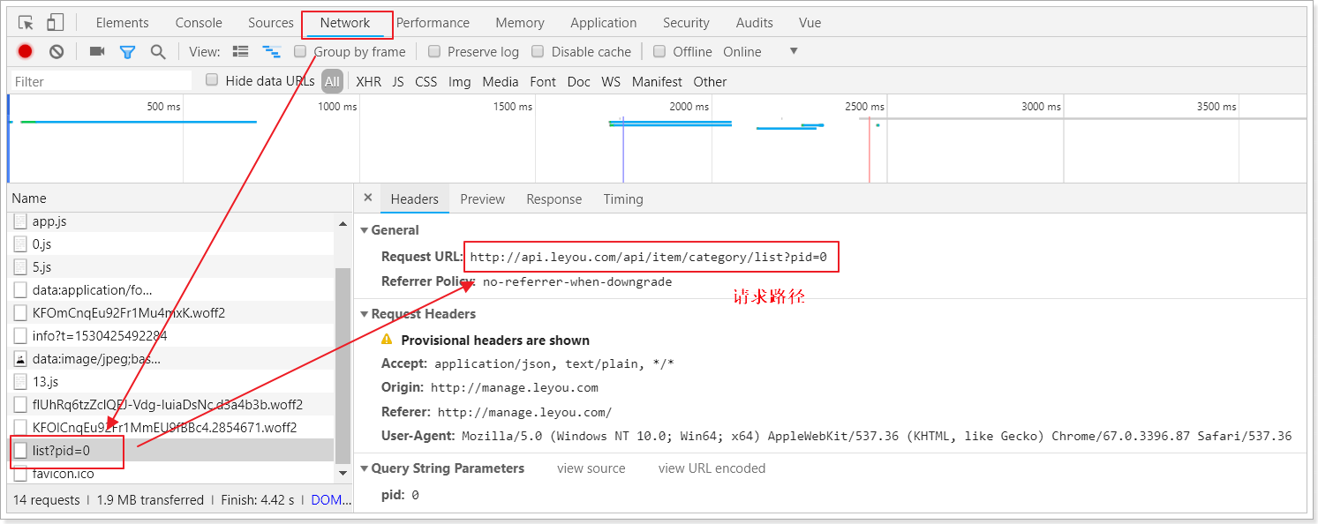Screen dimensions: 1318x524
Task: Click the view URL encoded link
Action: tap(712, 468)
